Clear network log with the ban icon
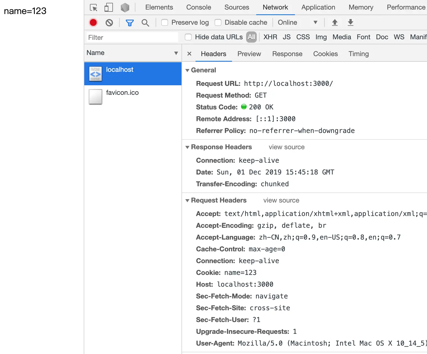Image resolution: width=427 pixels, height=354 pixels. [x=109, y=23]
